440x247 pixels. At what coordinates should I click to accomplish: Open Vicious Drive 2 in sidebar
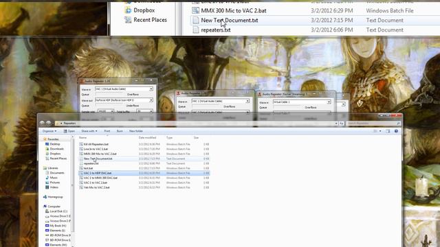[x=58, y=221]
